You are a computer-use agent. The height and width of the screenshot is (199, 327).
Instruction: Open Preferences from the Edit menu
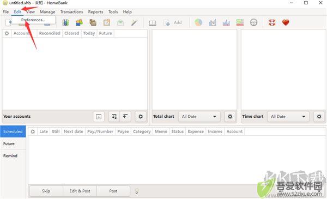click(33, 20)
